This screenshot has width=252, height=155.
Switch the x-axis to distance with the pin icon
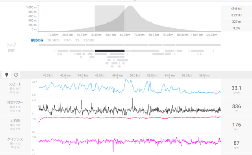[7, 75]
